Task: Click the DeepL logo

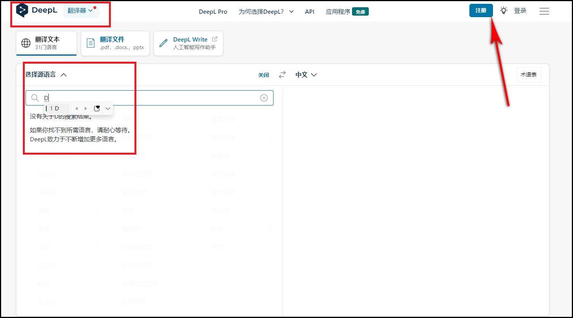Action: click(37, 10)
